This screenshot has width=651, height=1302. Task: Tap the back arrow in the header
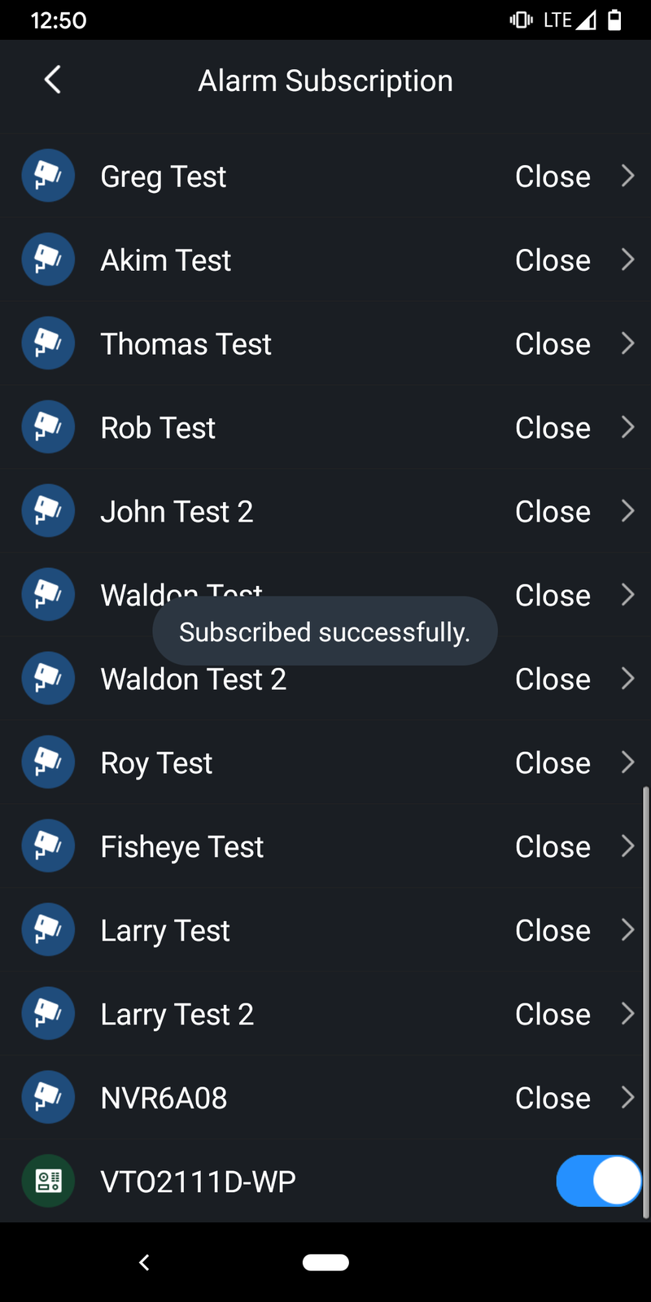coord(53,80)
